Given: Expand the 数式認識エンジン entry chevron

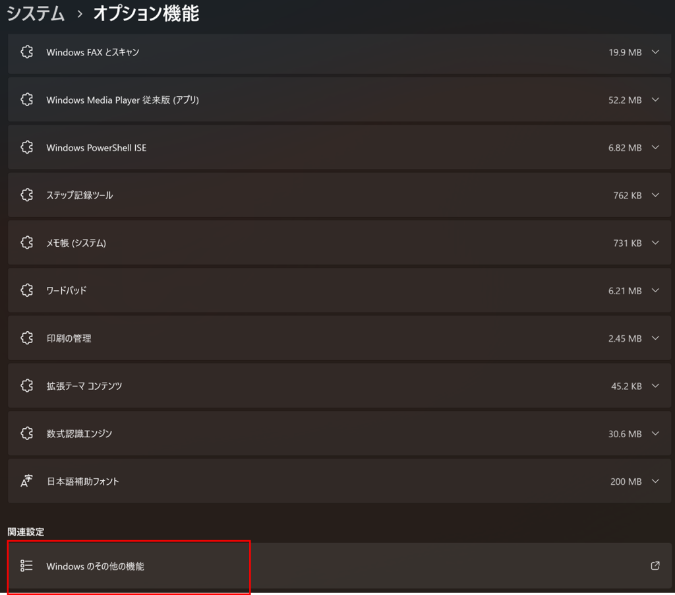Looking at the screenshot, I should tap(655, 433).
